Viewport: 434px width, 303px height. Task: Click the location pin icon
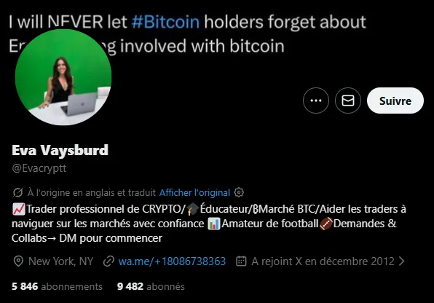point(18,261)
